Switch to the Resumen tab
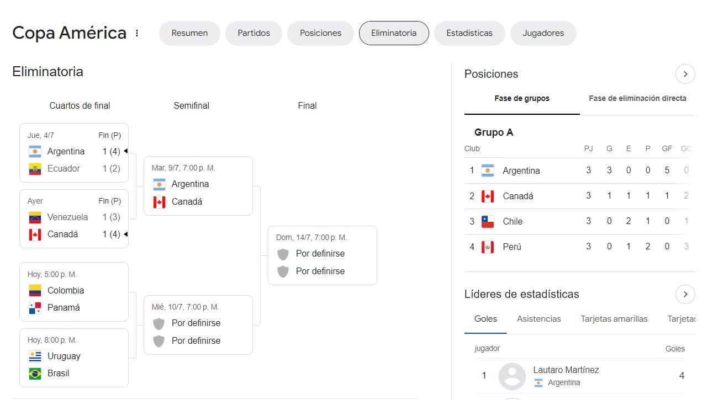This screenshot has height=400, width=713. [189, 33]
